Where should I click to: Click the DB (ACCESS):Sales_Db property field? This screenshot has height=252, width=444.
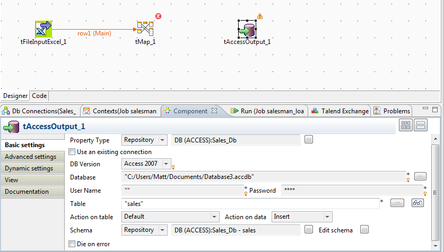point(236,140)
